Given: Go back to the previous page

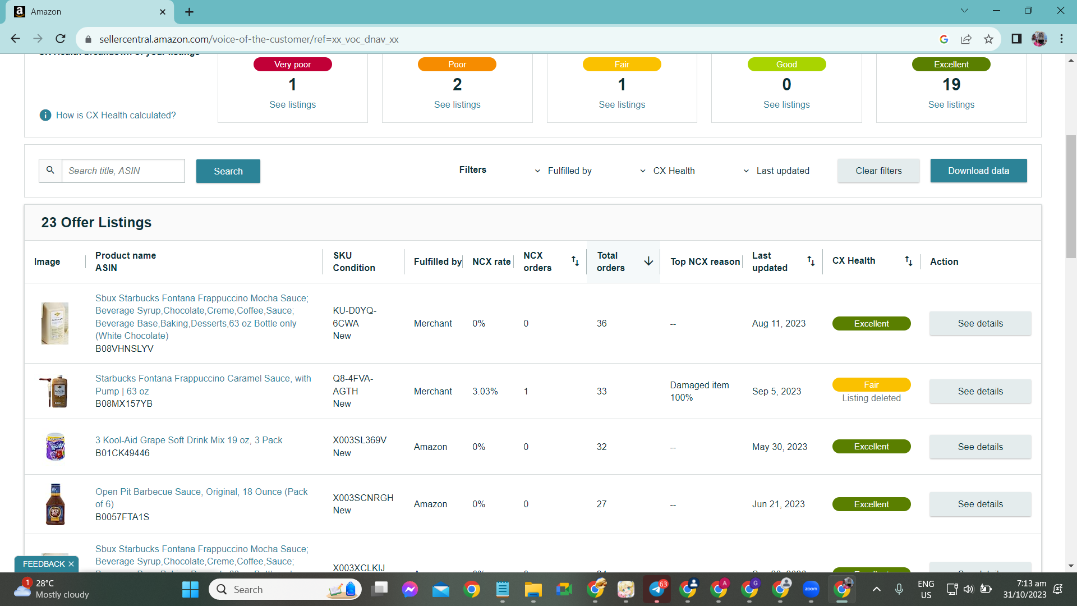Looking at the screenshot, I should [15, 39].
